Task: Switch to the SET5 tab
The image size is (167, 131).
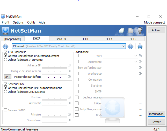Action: (x=133, y=39)
